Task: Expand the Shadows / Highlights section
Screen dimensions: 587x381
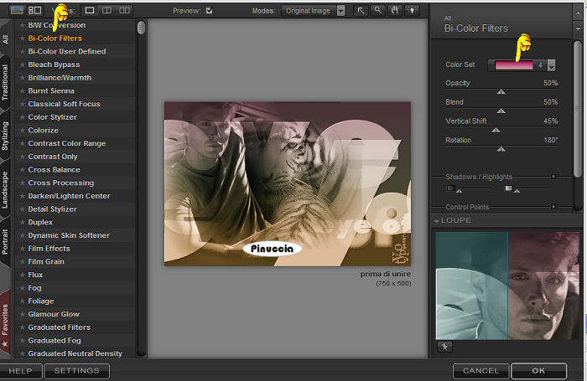Action: point(553,177)
